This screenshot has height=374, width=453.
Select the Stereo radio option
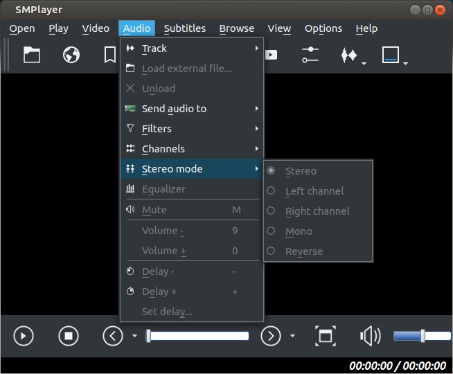click(x=301, y=170)
